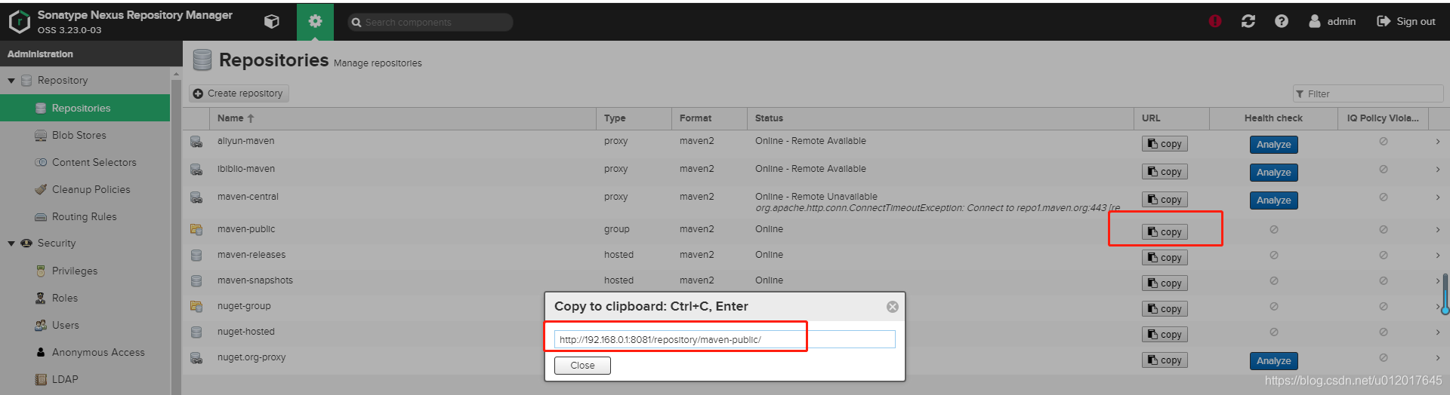Sort by Name column header
The image size is (1450, 395).
click(403, 118)
